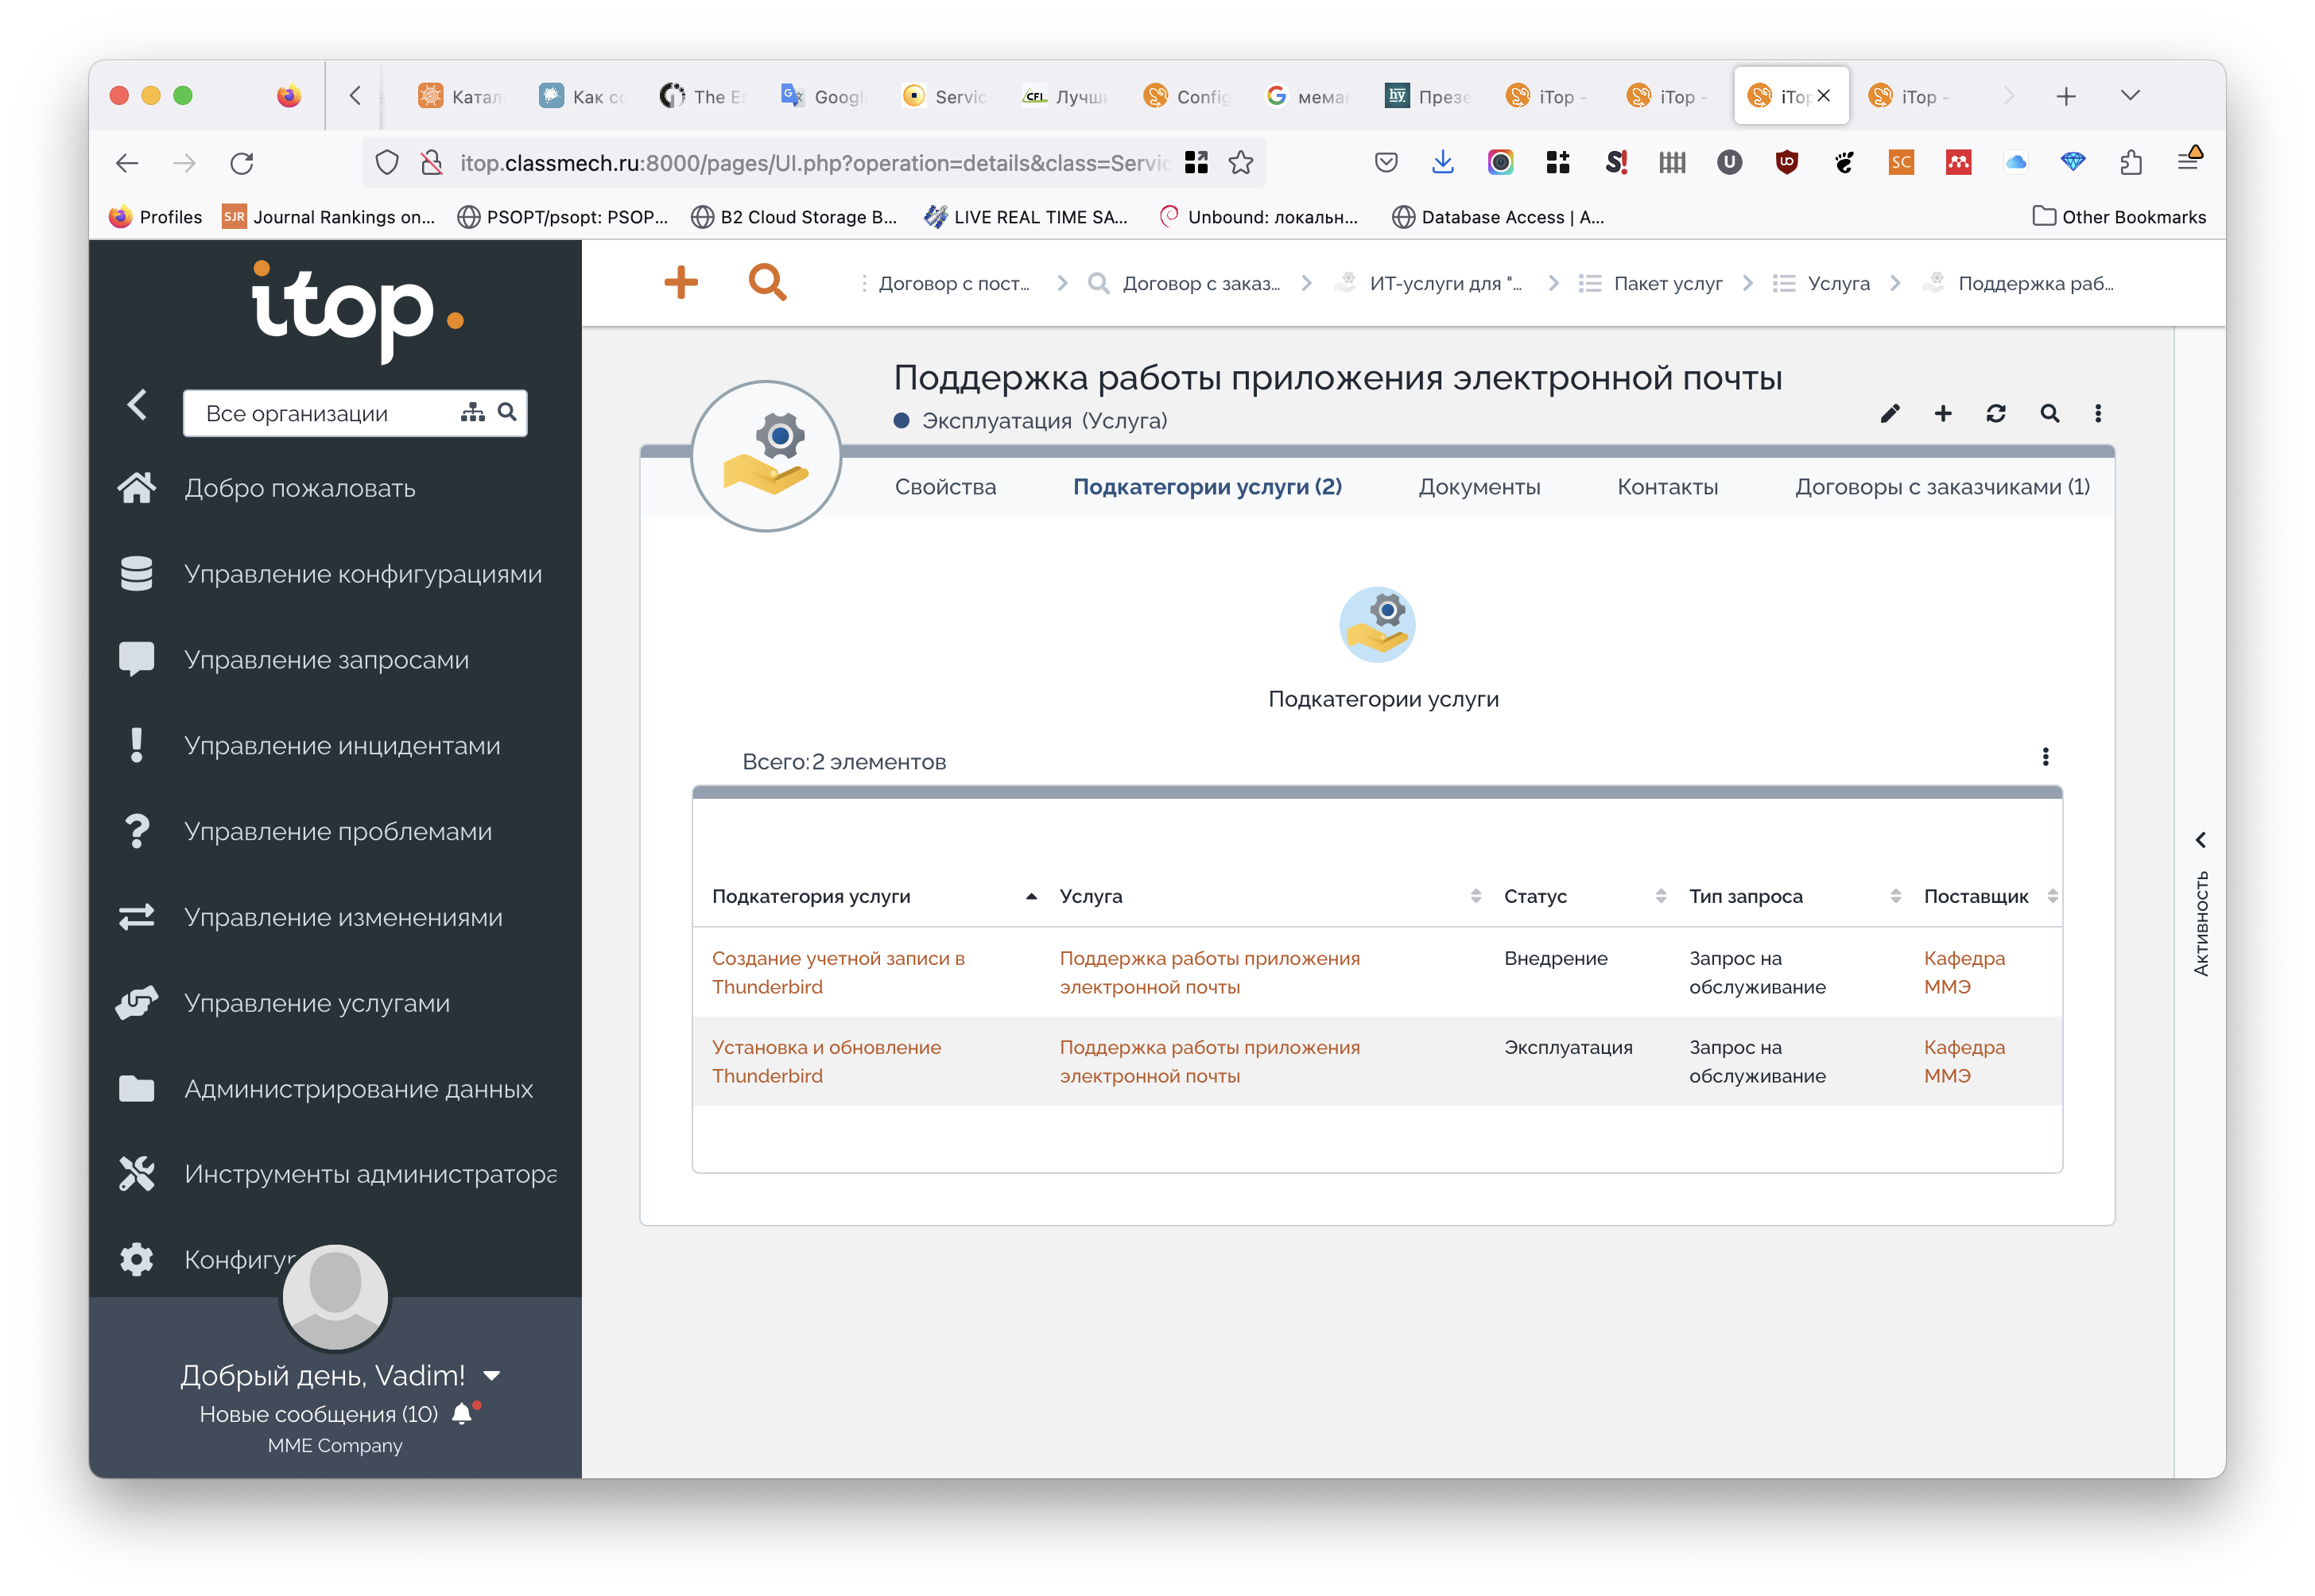This screenshot has height=1596, width=2315.
Task: Open the Firefox hamburger application menu
Action: (2189, 160)
